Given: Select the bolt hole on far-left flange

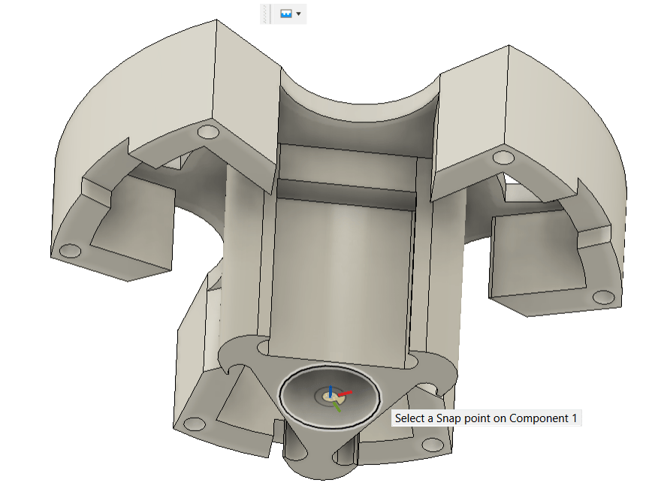Looking at the screenshot, I should (70, 251).
